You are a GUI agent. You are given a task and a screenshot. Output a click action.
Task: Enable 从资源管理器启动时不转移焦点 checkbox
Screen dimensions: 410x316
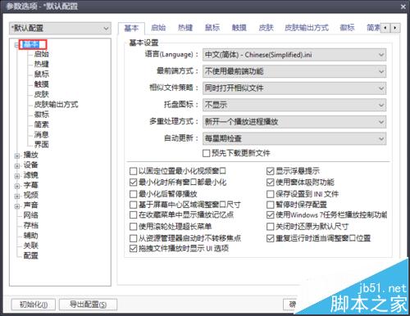133,238
